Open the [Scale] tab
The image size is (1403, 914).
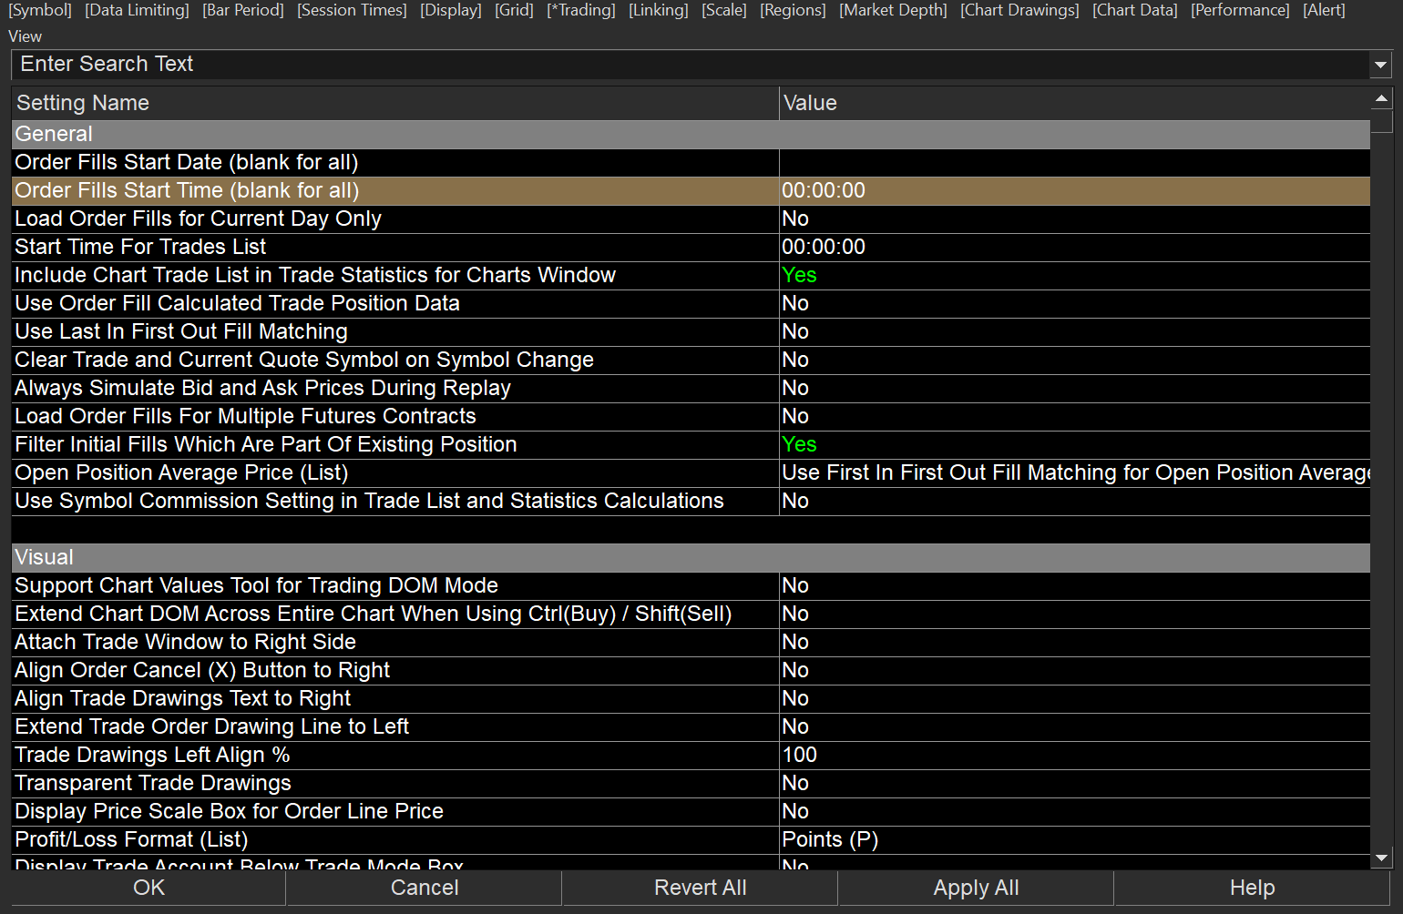point(724,10)
